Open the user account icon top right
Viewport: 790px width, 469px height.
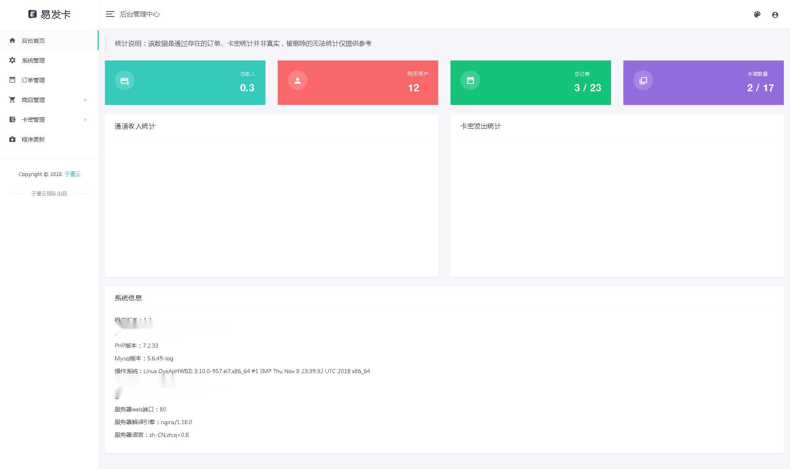tap(775, 14)
